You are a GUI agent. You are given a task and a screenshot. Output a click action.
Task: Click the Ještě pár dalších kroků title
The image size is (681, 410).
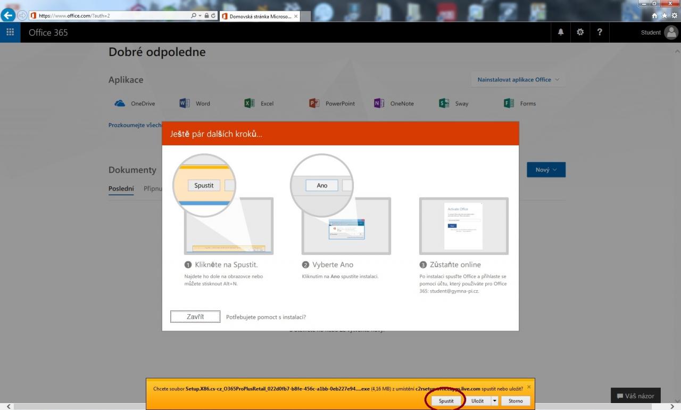pyautogui.click(x=216, y=134)
